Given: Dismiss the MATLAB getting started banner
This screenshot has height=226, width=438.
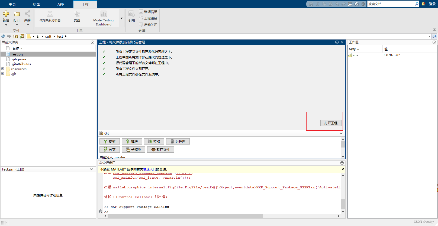Looking at the screenshot, I should click(343, 169).
